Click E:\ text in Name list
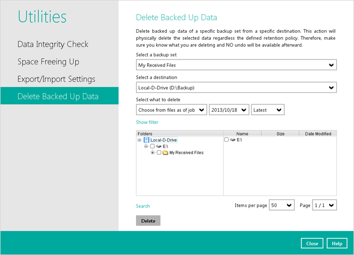Screen dimensions: 354x255 click(239, 140)
